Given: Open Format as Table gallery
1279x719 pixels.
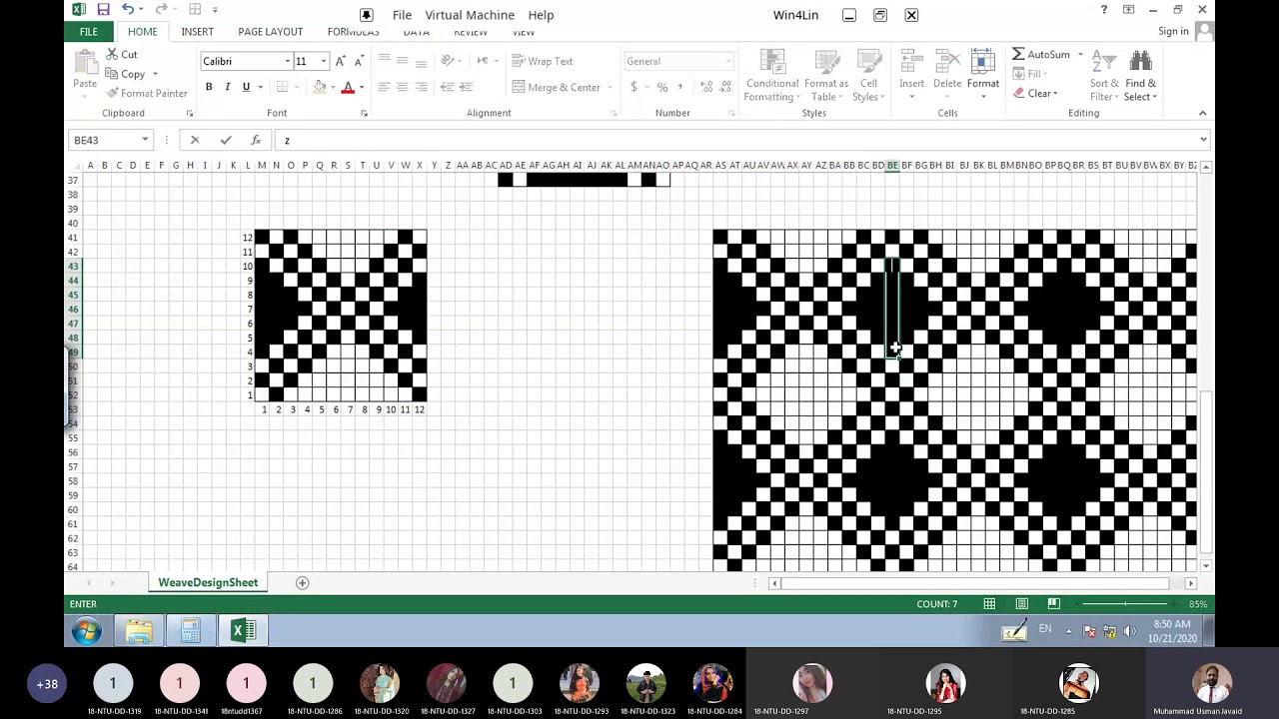Looking at the screenshot, I should 826,76.
